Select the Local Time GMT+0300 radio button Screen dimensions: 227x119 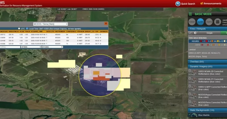point(27,29)
